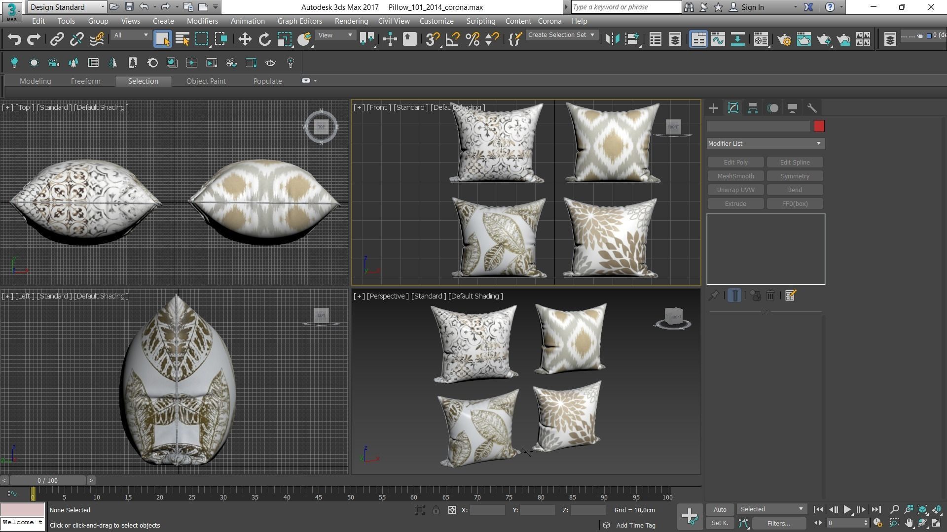Open the Rendered Frame Window icon
This screenshot has height=532, width=947.
pyautogui.click(x=804, y=39)
